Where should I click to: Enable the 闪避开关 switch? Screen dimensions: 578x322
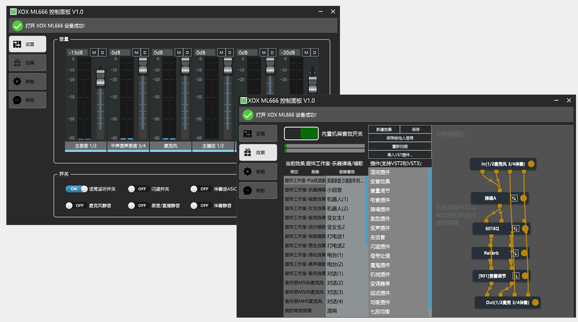(138, 189)
